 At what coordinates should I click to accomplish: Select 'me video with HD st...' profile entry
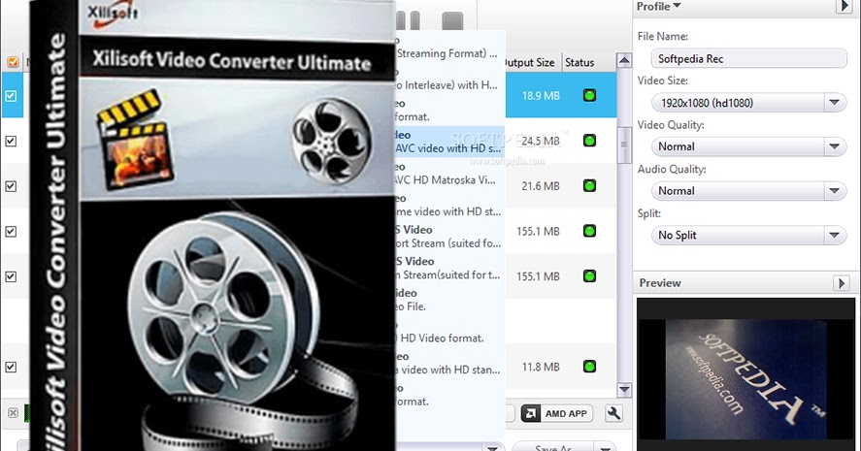(449, 206)
